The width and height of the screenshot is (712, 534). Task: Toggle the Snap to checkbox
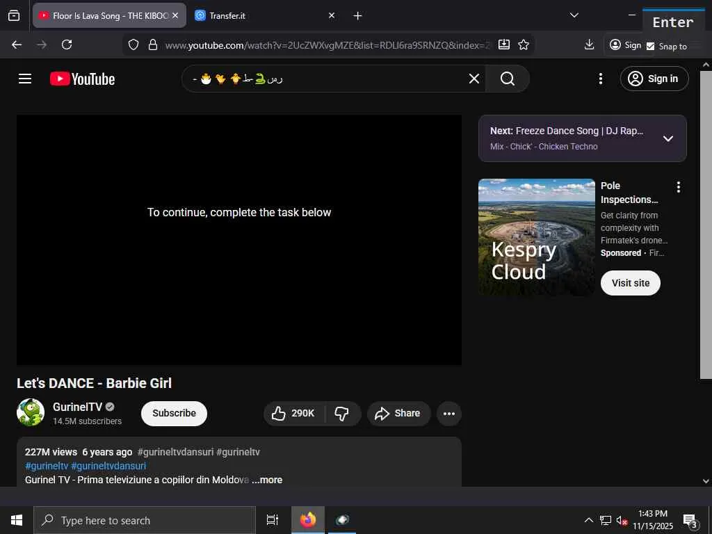pyautogui.click(x=650, y=47)
